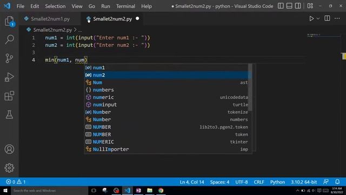Image resolution: width=346 pixels, height=195 pixels.
Task: Select the Number tokenize suggestion
Action: pyautogui.click(x=167, y=112)
